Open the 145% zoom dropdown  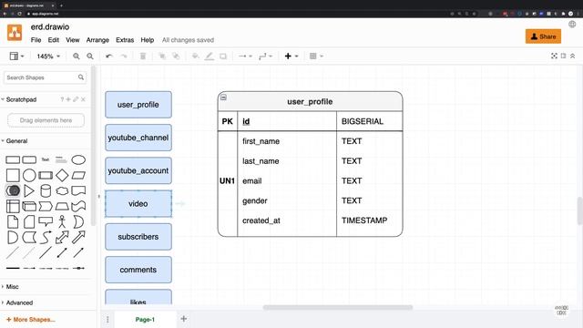pyautogui.click(x=48, y=56)
